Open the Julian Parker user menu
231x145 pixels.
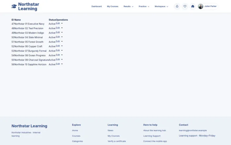click(x=208, y=6)
